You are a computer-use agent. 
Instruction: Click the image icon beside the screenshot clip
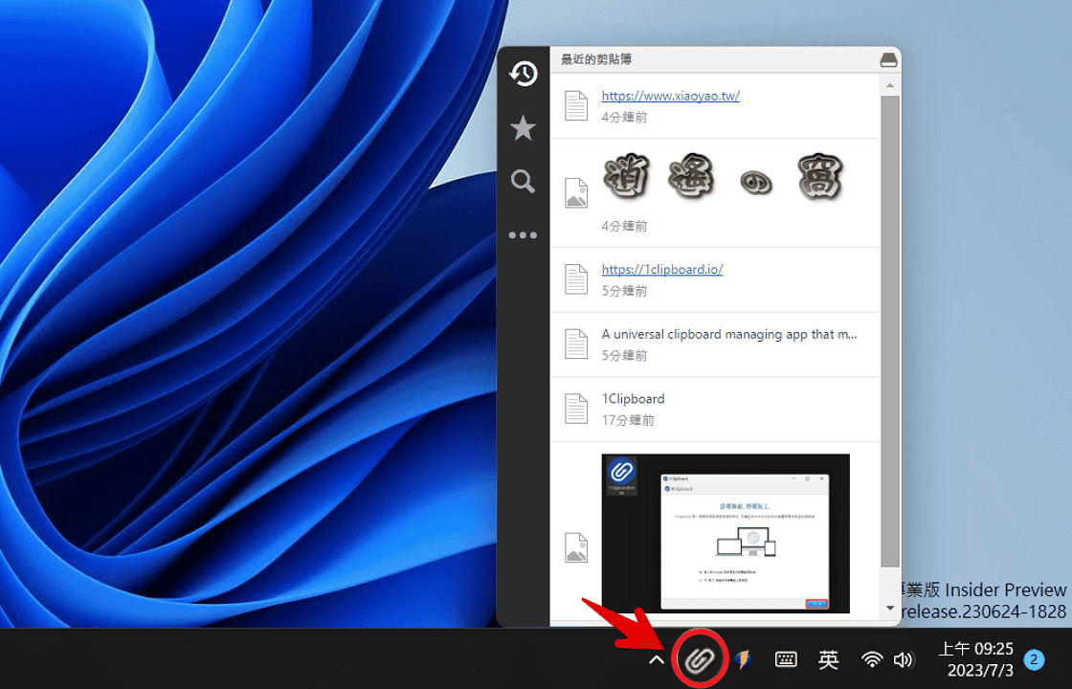click(576, 547)
